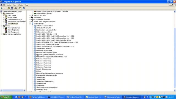This screenshot has width=176, height=99.
Task: Click the Scan for hardware changes icon
Action: (24, 8)
